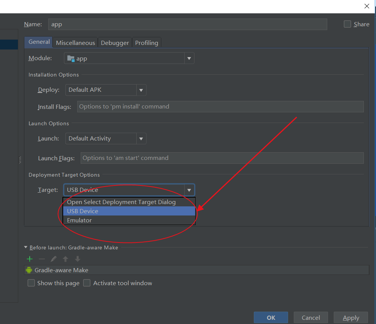
Task: Choose Emulator from the target list
Action: pyautogui.click(x=129, y=220)
